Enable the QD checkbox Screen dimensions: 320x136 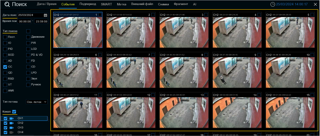[5, 73]
